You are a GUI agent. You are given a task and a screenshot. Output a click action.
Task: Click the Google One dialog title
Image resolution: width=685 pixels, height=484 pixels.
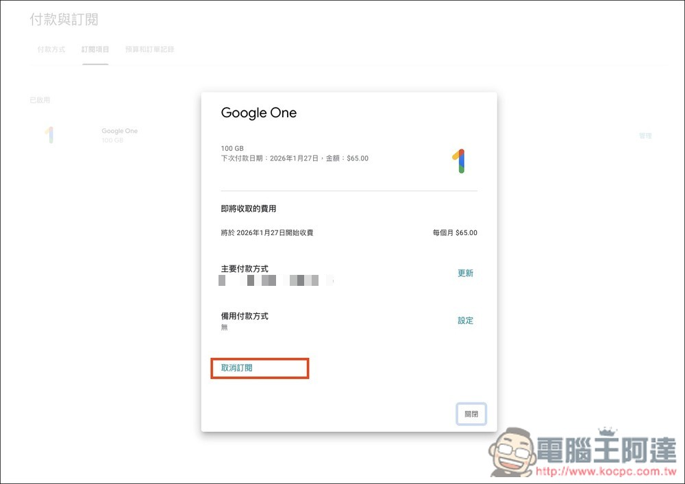coord(259,113)
